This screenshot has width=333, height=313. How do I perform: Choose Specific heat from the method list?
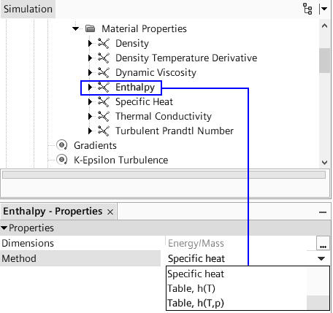pyautogui.click(x=236, y=274)
